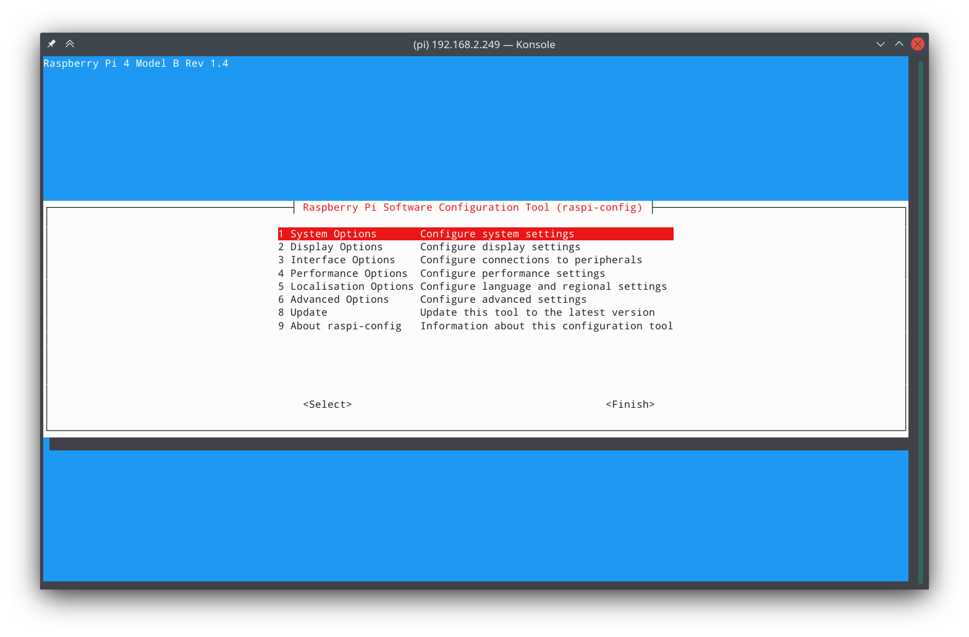
Task: Click the Konsole window title text
Action: point(484,44)
